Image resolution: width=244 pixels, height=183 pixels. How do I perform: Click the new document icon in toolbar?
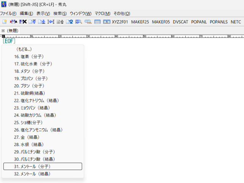(5, 22)
